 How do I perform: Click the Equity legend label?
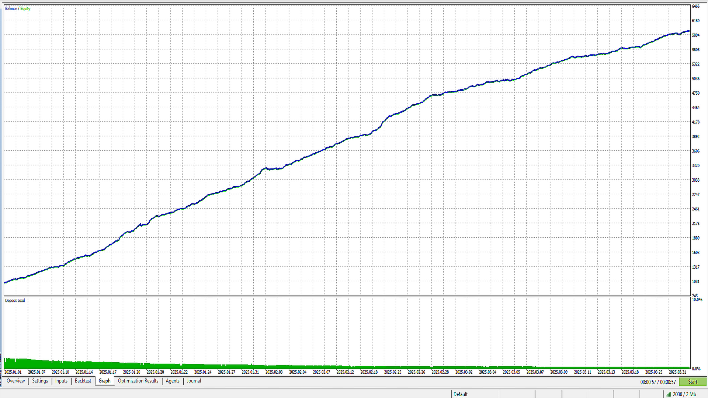25,8
